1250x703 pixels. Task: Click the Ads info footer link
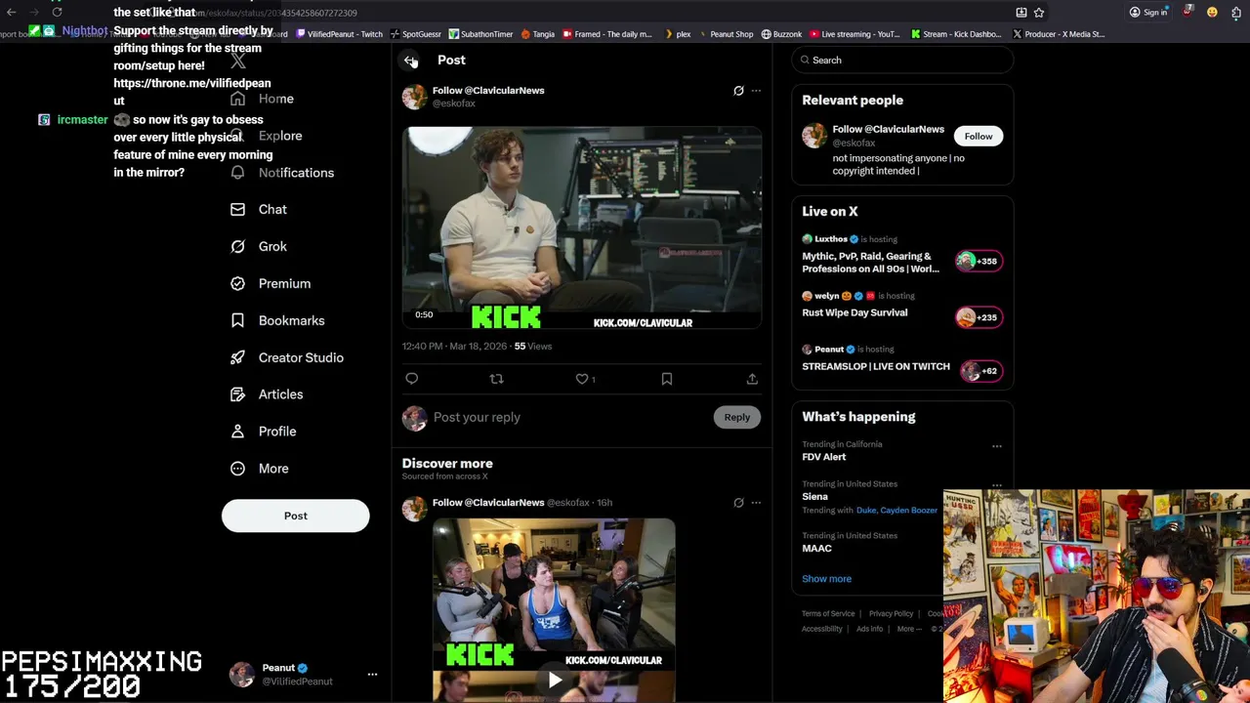[869, 630]
